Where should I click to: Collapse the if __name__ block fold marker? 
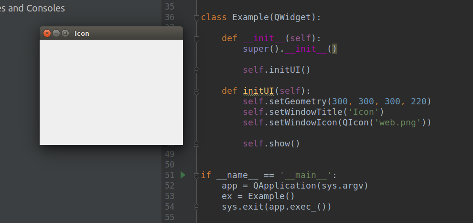click(196, 175)
